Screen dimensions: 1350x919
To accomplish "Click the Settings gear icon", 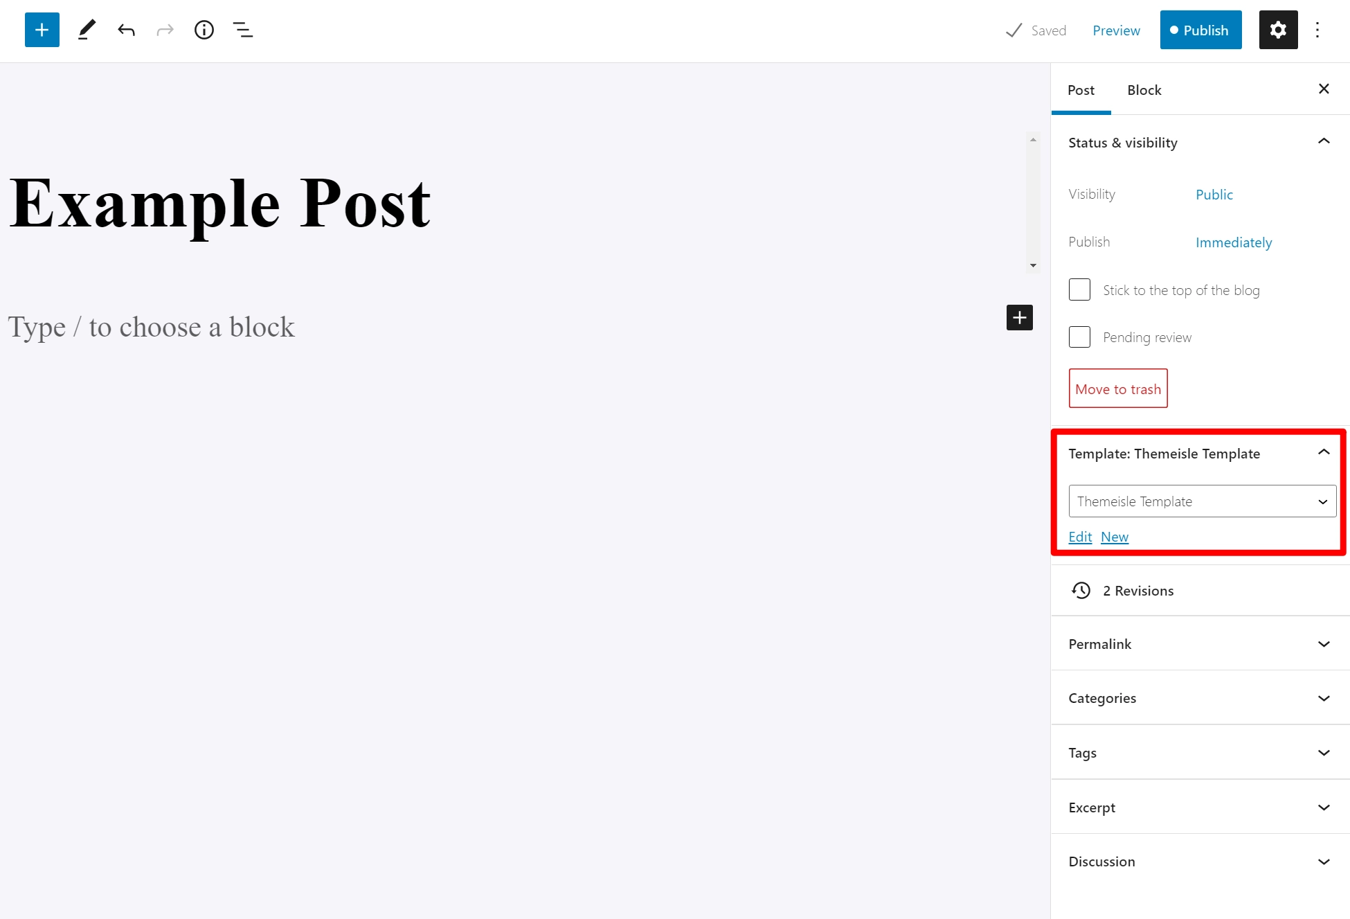I will [1277, 30].
